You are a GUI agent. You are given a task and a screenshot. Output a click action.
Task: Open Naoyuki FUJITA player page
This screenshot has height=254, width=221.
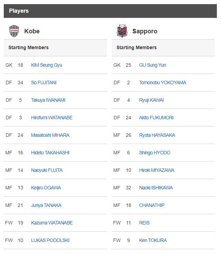coord(47,170)
